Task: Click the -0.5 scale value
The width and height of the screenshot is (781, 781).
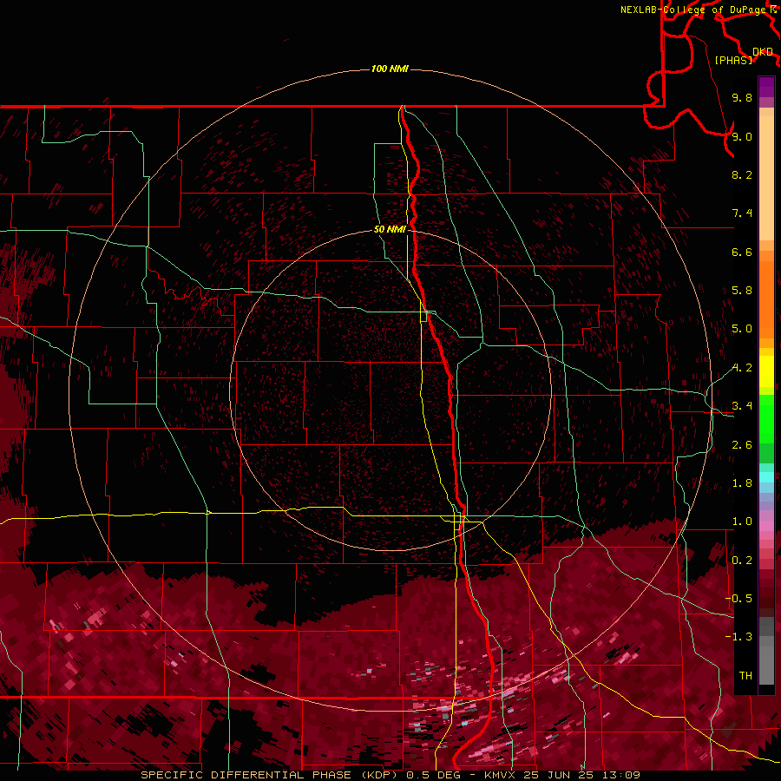Action: click(738, 599)
